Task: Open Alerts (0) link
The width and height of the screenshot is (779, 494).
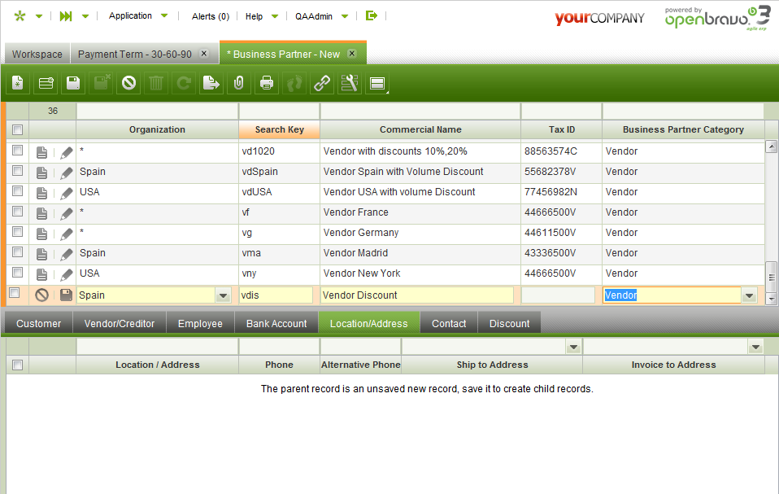Action: (x=211, y=16)
